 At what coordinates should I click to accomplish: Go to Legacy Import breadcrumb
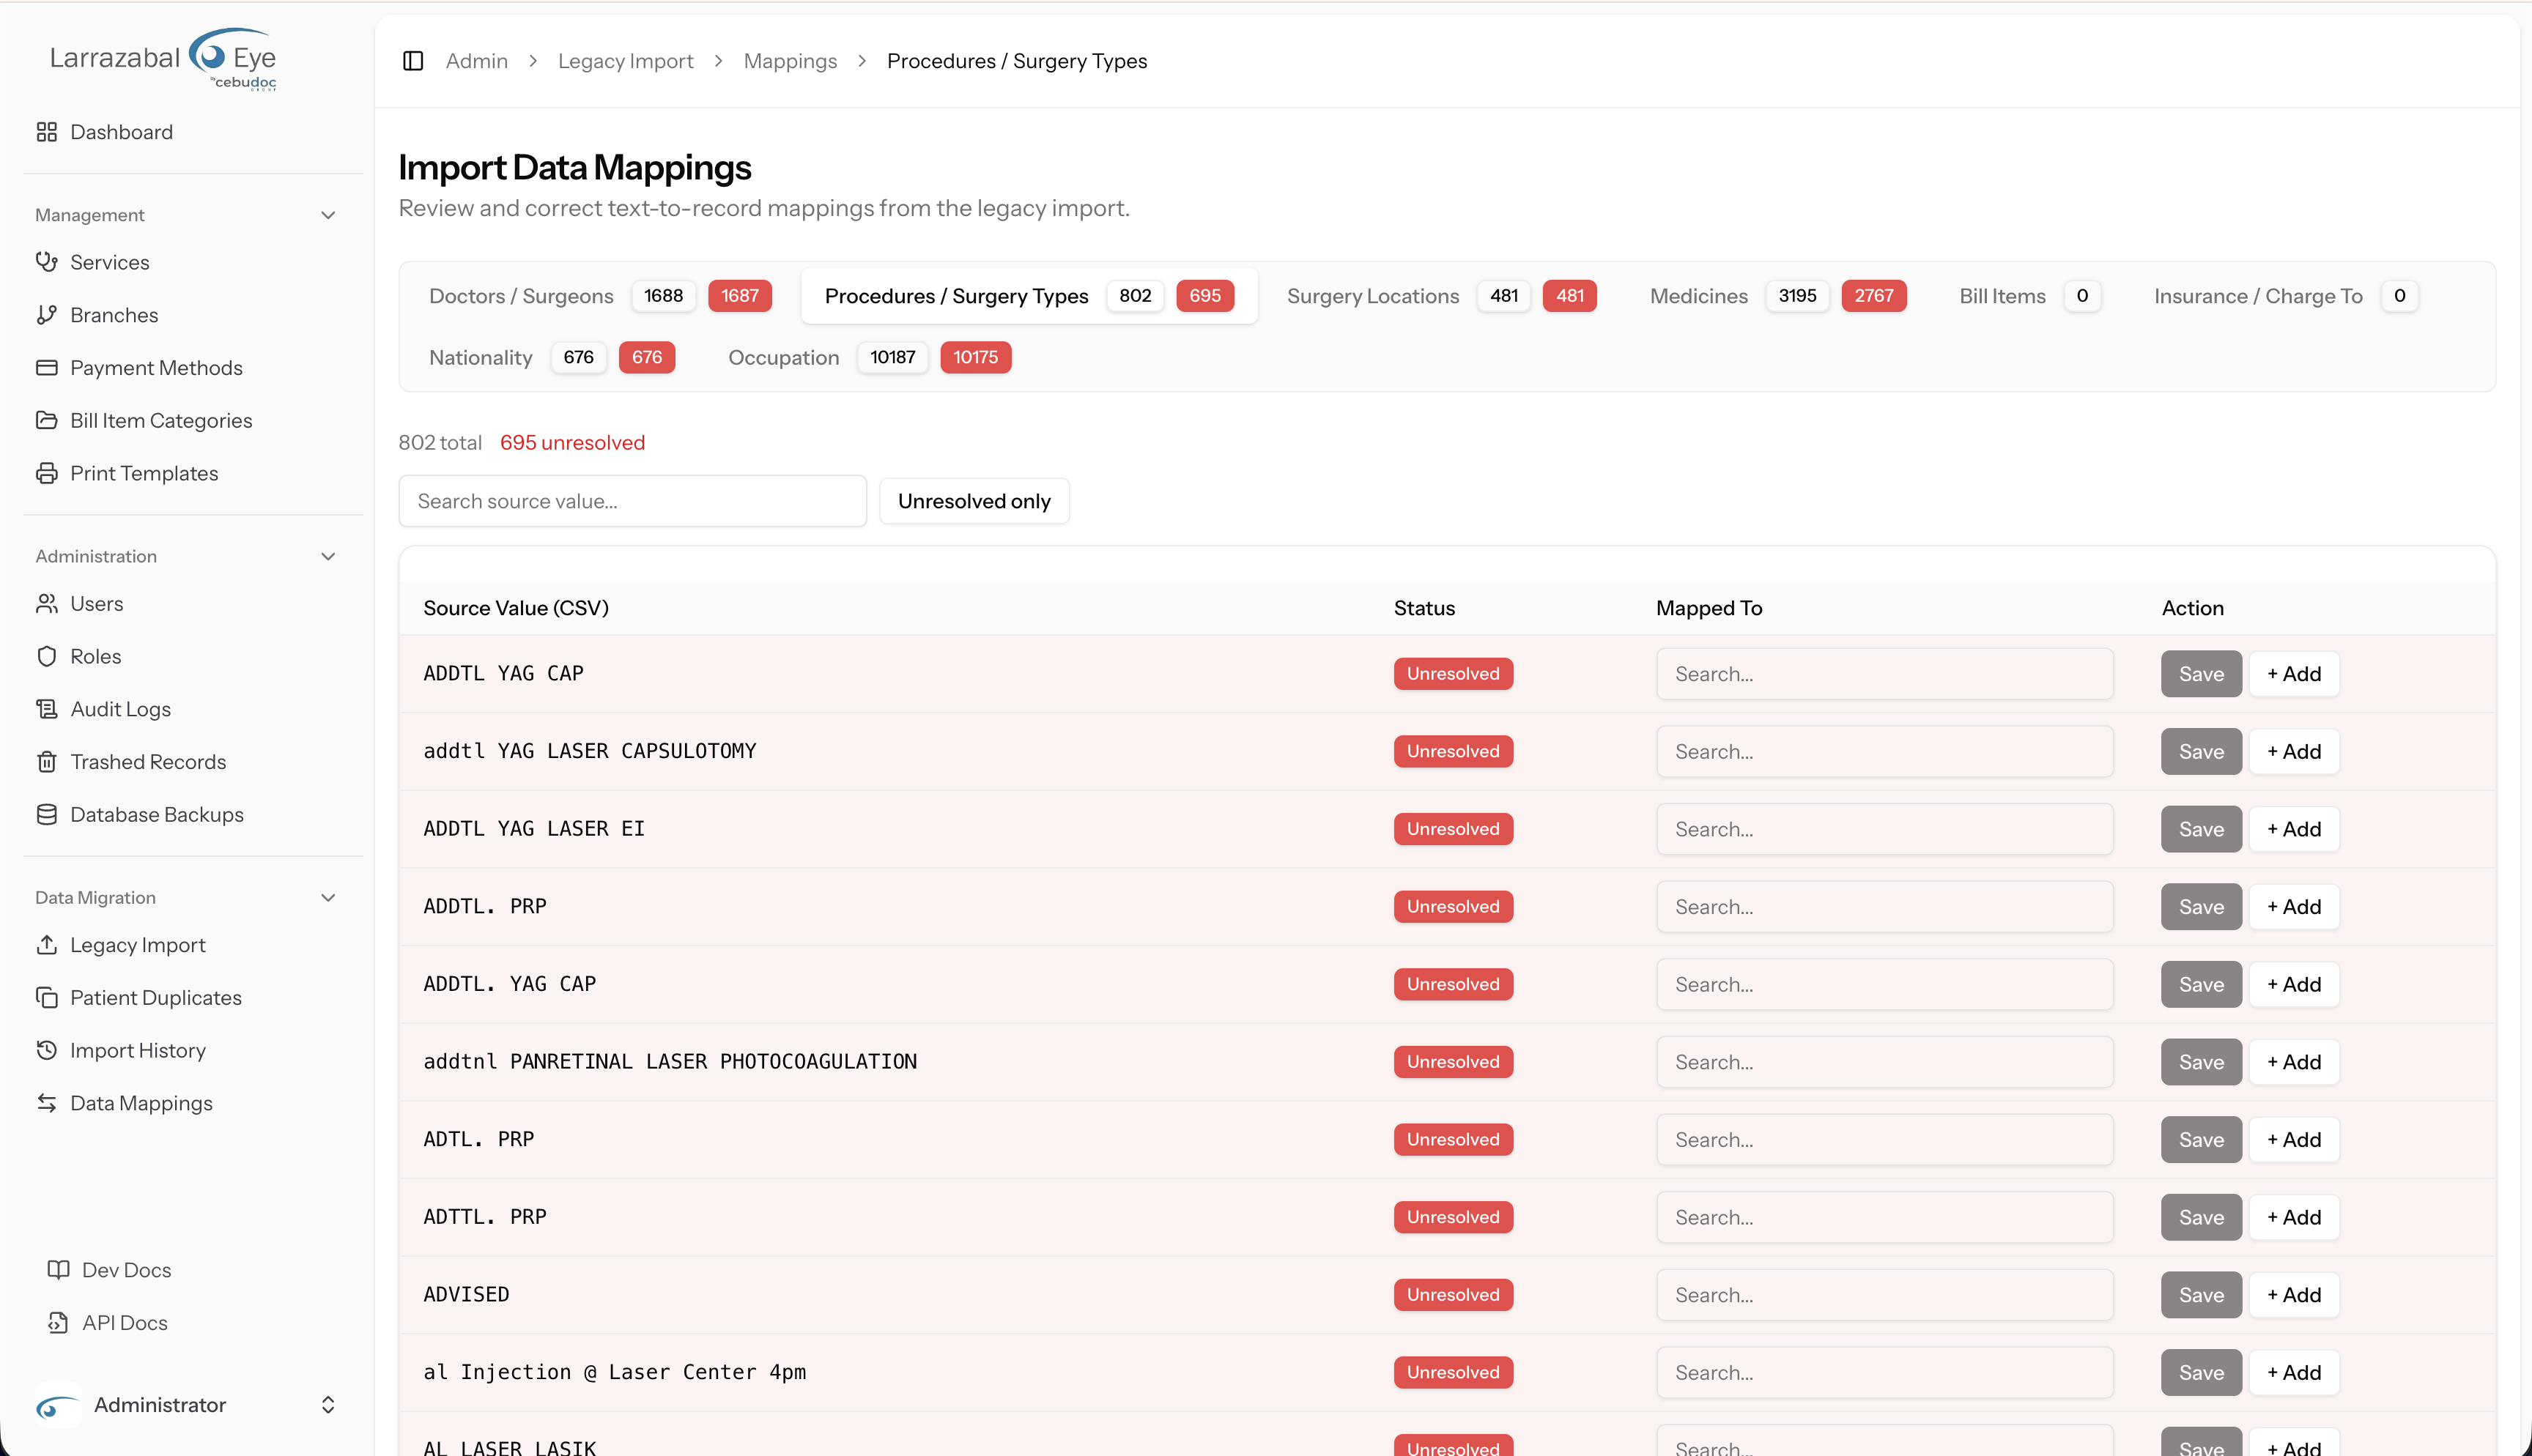pos(626,61)
